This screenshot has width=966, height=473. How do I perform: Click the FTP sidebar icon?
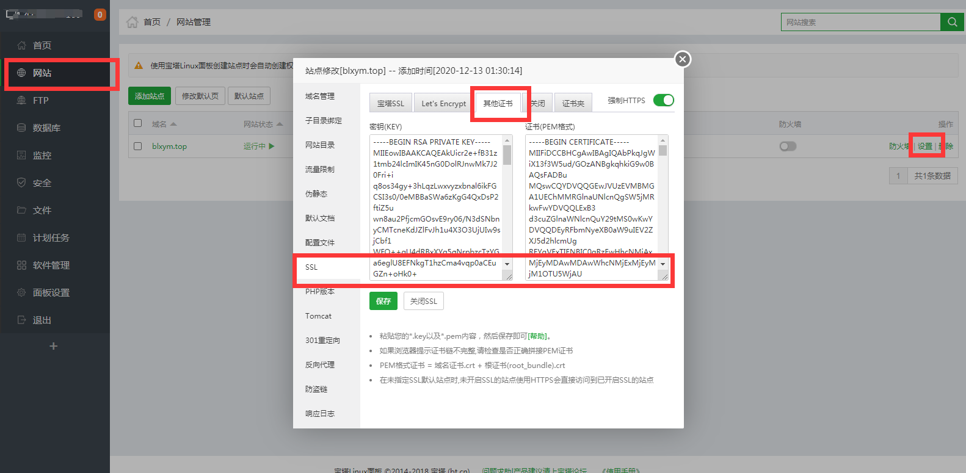21,100
